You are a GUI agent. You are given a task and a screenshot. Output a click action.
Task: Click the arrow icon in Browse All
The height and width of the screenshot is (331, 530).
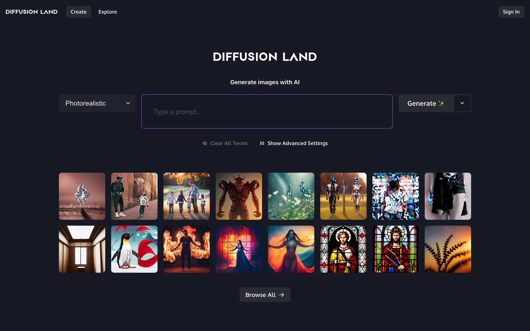(x=282, y=295)
